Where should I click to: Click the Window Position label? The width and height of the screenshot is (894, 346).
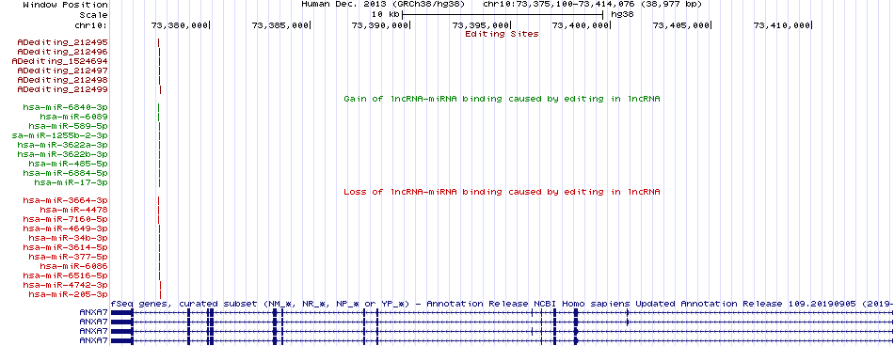66,5
